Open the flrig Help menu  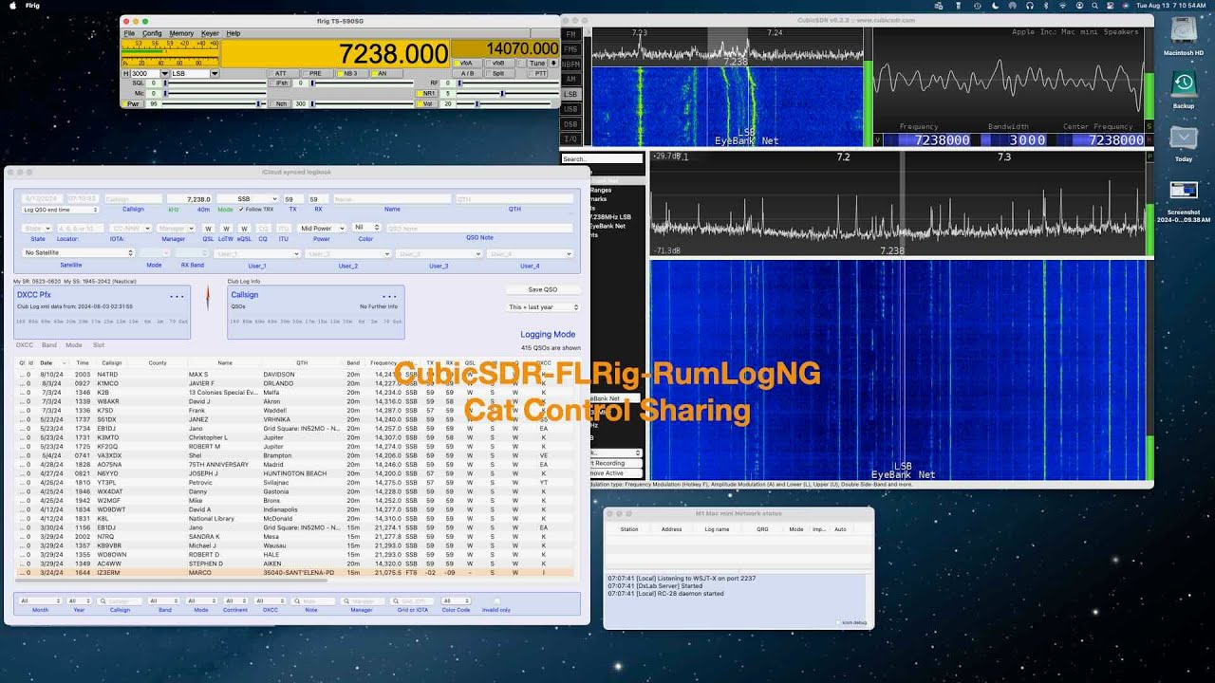(x=234, y=33)
